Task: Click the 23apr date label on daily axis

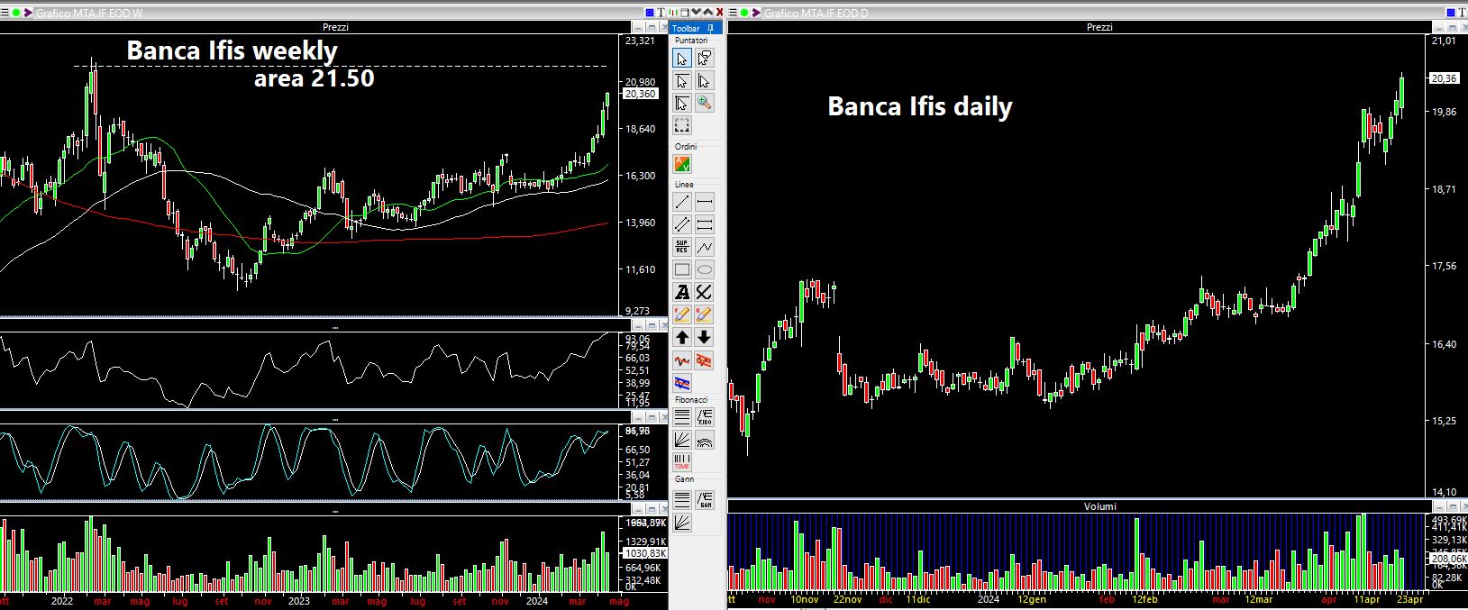Action: [x=1409, y=599]
